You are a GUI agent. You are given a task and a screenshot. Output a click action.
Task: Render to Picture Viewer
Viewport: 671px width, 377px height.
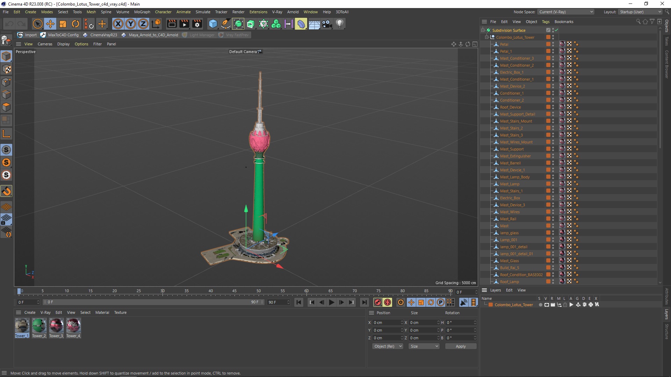point(184,24)
